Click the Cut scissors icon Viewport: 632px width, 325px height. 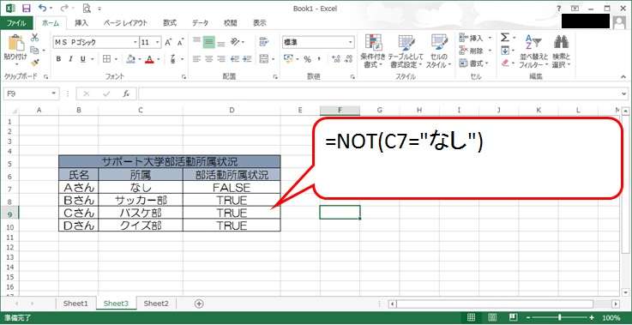(x=35, y=38)
